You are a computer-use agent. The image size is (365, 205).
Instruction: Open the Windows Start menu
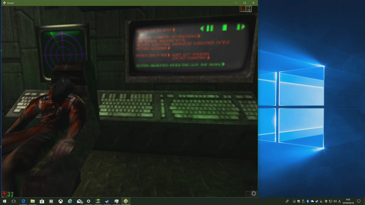5,201
